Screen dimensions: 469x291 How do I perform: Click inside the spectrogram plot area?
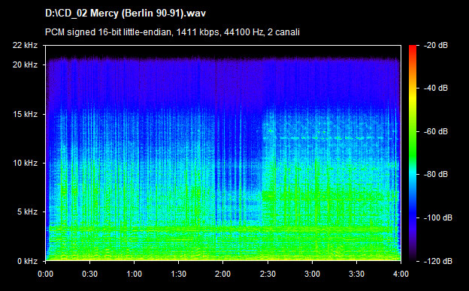point(223,153)
